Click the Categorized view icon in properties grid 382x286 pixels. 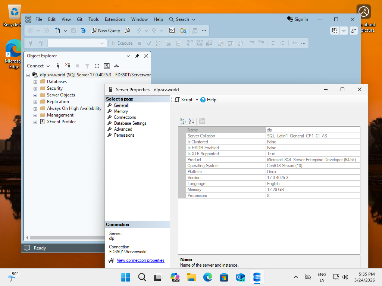click(182, 121)
